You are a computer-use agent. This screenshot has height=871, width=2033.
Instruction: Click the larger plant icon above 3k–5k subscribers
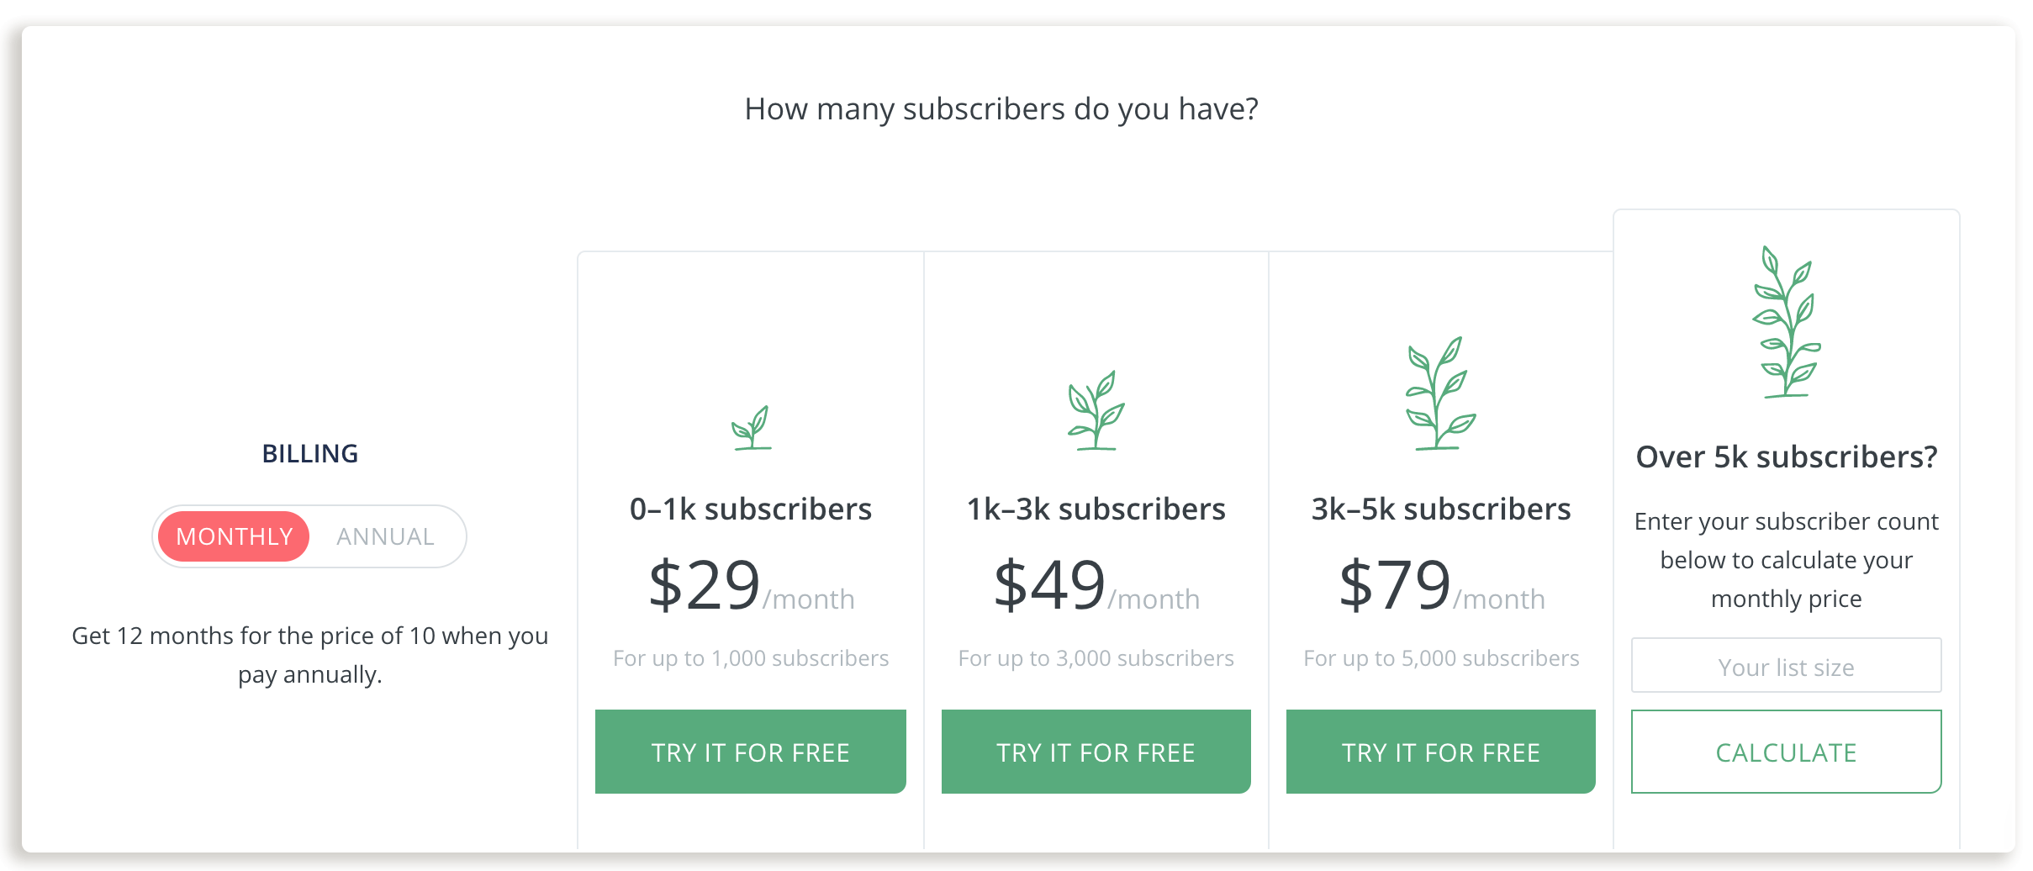(1440, 393)
